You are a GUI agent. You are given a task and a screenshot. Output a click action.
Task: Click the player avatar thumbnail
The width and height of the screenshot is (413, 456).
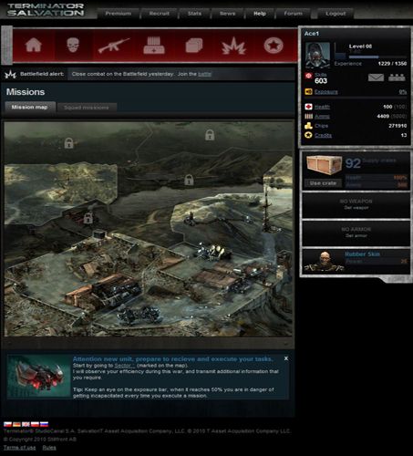click(317, 55)
